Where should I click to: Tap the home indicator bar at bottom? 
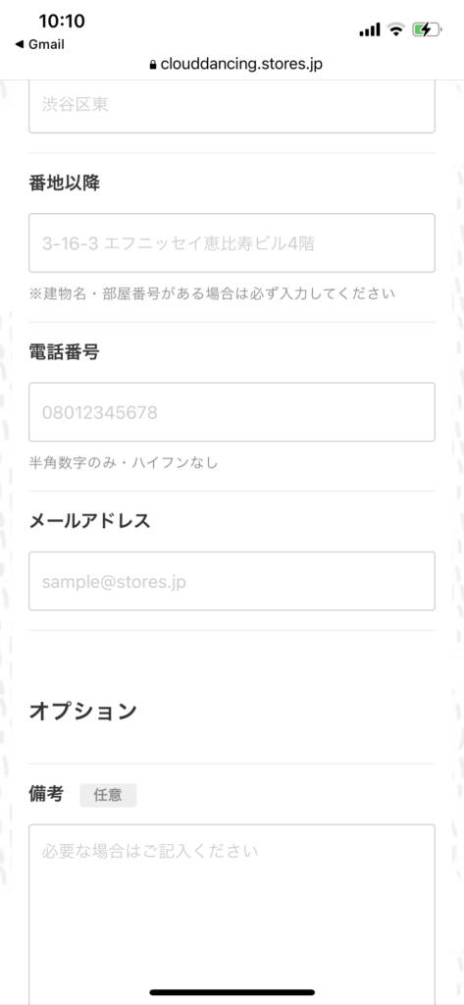[232, 992]
